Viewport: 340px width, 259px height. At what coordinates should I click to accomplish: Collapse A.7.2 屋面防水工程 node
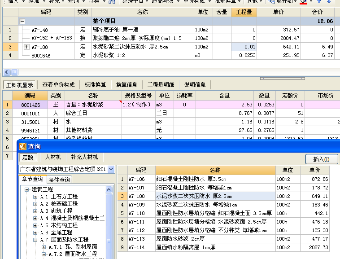pyautogui.click(x=44, y=254)
